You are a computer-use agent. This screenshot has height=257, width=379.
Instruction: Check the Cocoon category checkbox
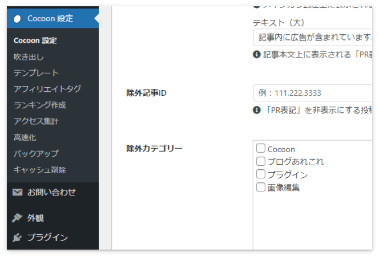260,148
